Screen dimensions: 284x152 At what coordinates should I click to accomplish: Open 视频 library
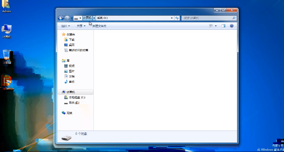(72, 66)
